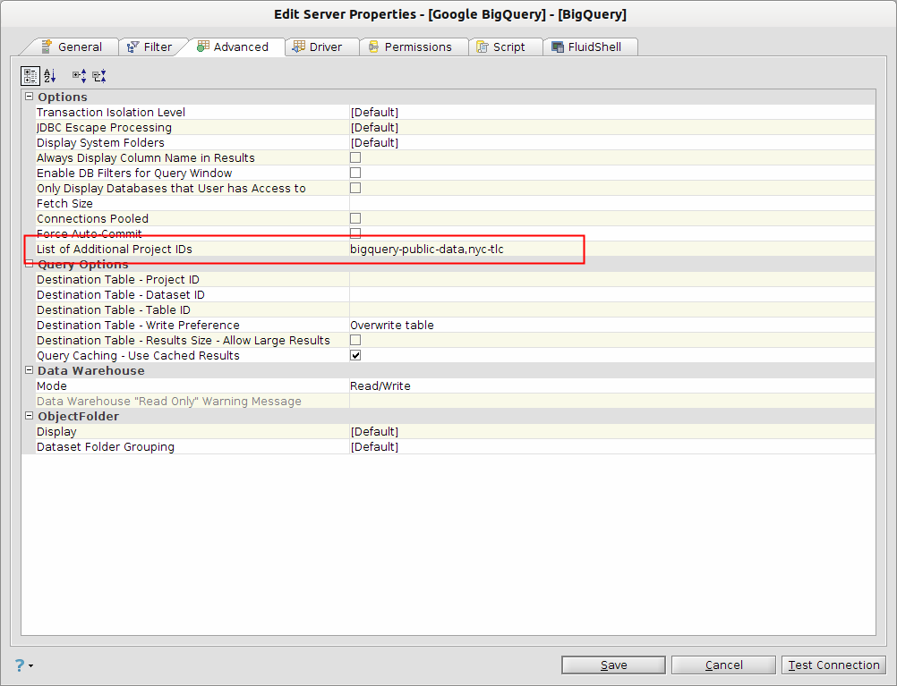Select the categorized view icon
The width and height of the screenshot is (897, 686).
(30, 75)
